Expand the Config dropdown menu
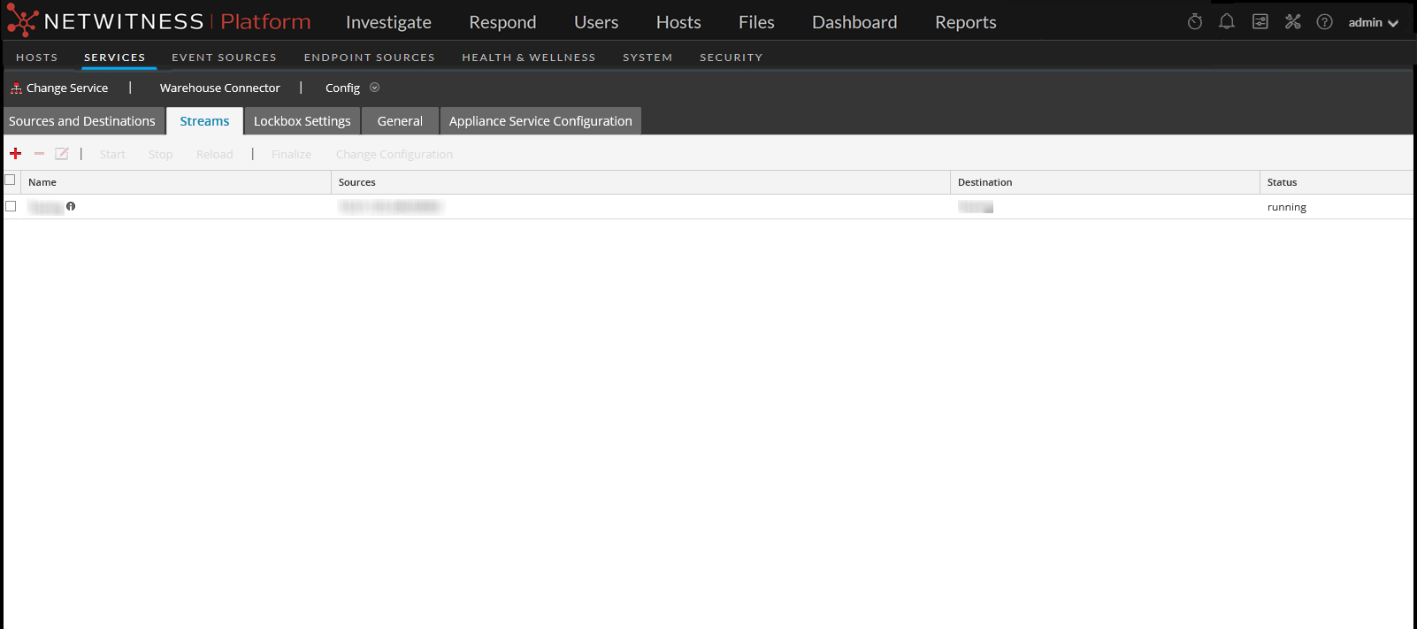Image resolution: width=1417 pixels, height=629 pixels. 374,88
